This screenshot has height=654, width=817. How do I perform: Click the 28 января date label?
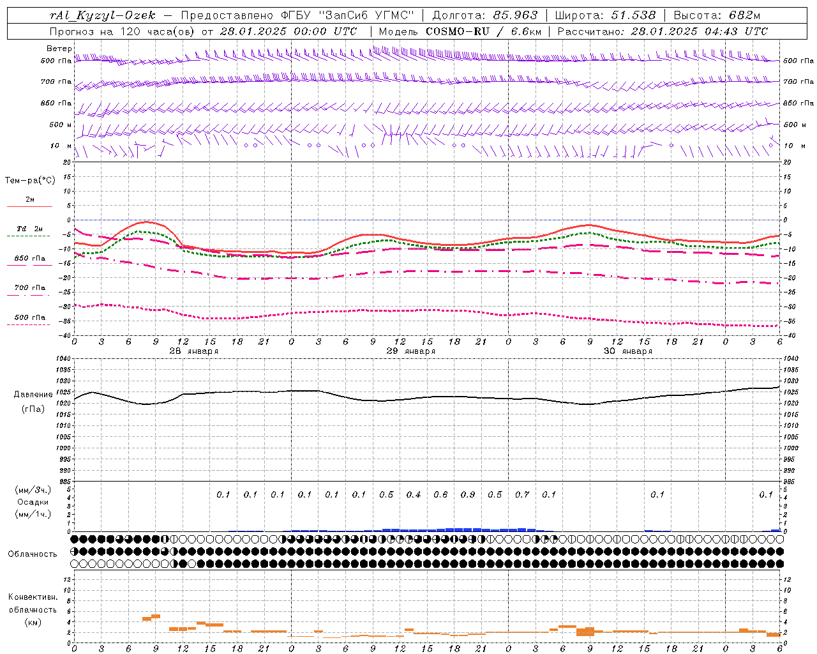pos(193,351)
